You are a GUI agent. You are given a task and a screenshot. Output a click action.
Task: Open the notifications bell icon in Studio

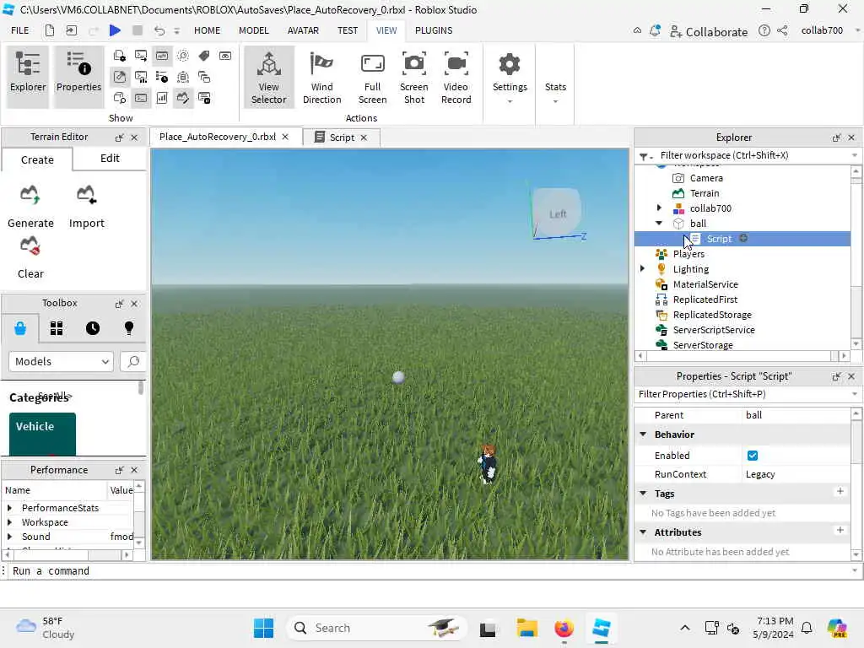click(655, 30)
